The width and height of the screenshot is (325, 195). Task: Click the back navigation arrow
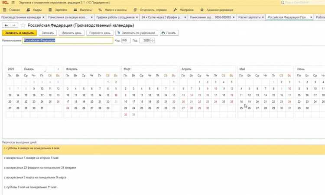pos(6,25)
